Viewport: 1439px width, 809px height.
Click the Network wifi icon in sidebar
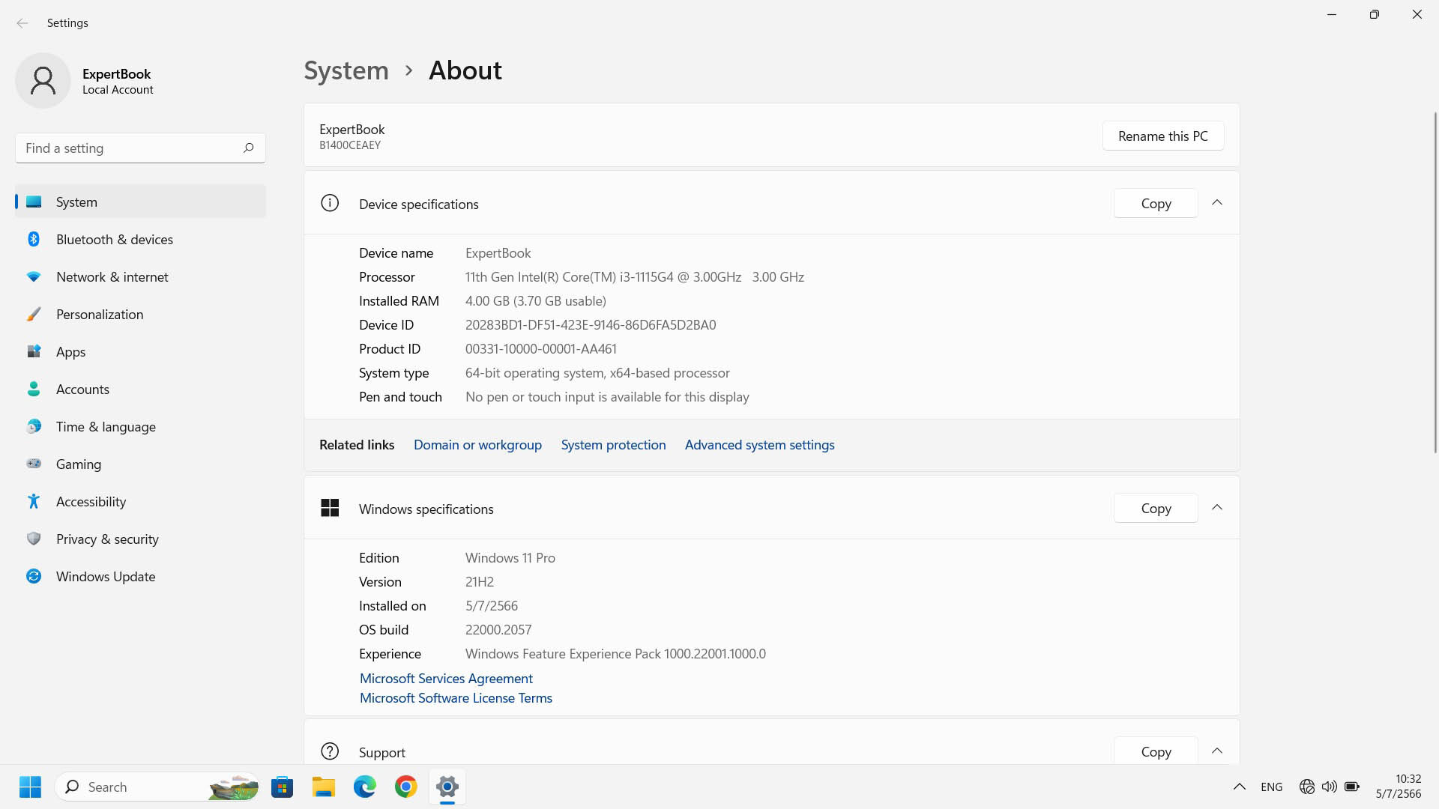pyautogui.click(x=34, y=276)
